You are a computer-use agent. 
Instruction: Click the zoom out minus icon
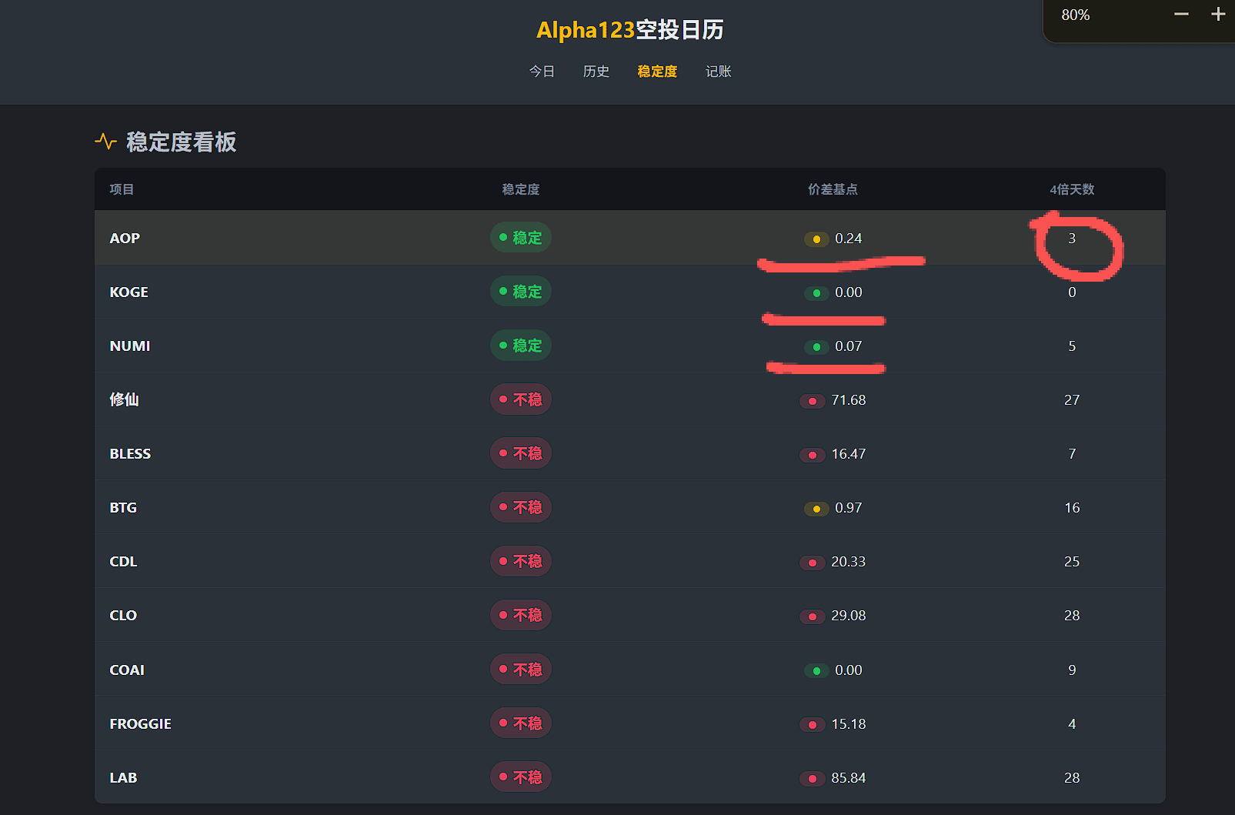pos(1181,15)
